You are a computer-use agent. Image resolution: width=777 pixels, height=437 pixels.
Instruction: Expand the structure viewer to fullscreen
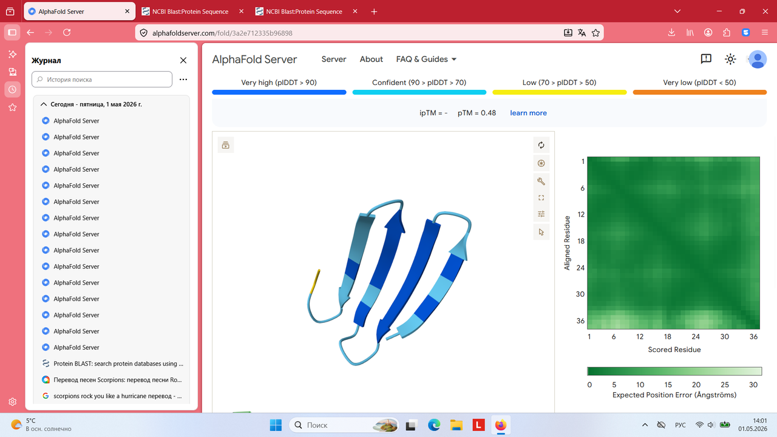(541, 198)
